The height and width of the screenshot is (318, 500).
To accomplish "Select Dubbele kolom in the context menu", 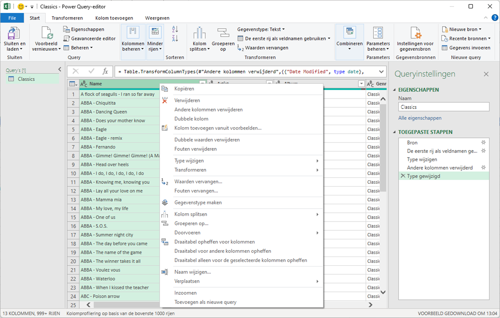I will click(241, 119).
